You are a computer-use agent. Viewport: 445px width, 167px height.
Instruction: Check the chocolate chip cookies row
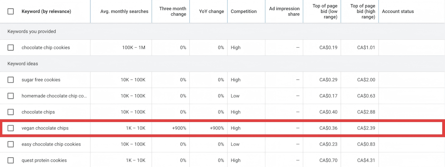[11, 47]
